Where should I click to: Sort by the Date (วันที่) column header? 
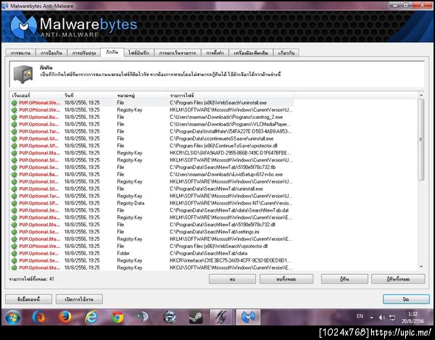pos(88,96)
